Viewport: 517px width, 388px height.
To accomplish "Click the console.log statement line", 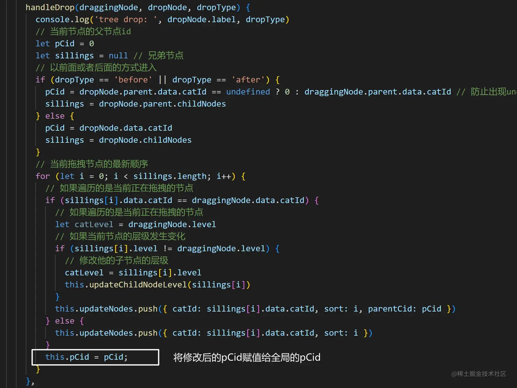I will (x=162, y=19).
